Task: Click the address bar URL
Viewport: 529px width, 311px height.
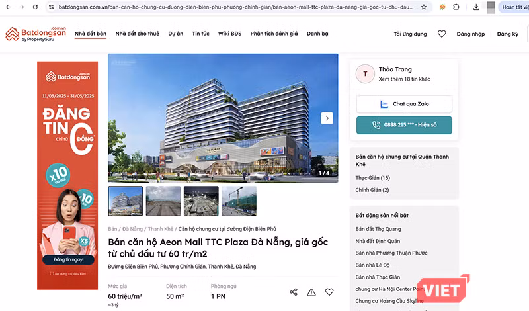Action: click(235, 7)
